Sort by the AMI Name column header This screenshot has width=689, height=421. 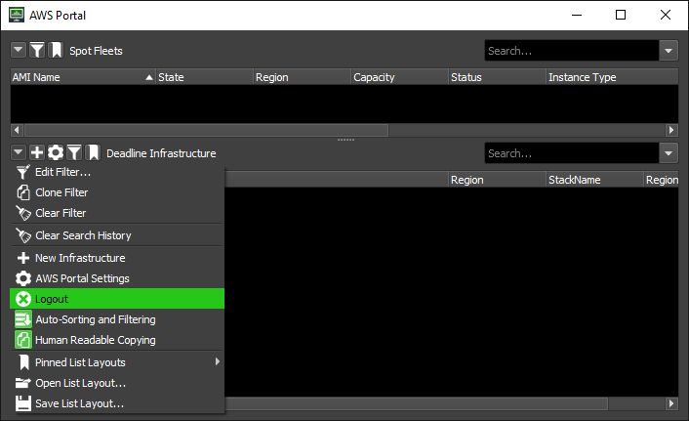point(78,77)
